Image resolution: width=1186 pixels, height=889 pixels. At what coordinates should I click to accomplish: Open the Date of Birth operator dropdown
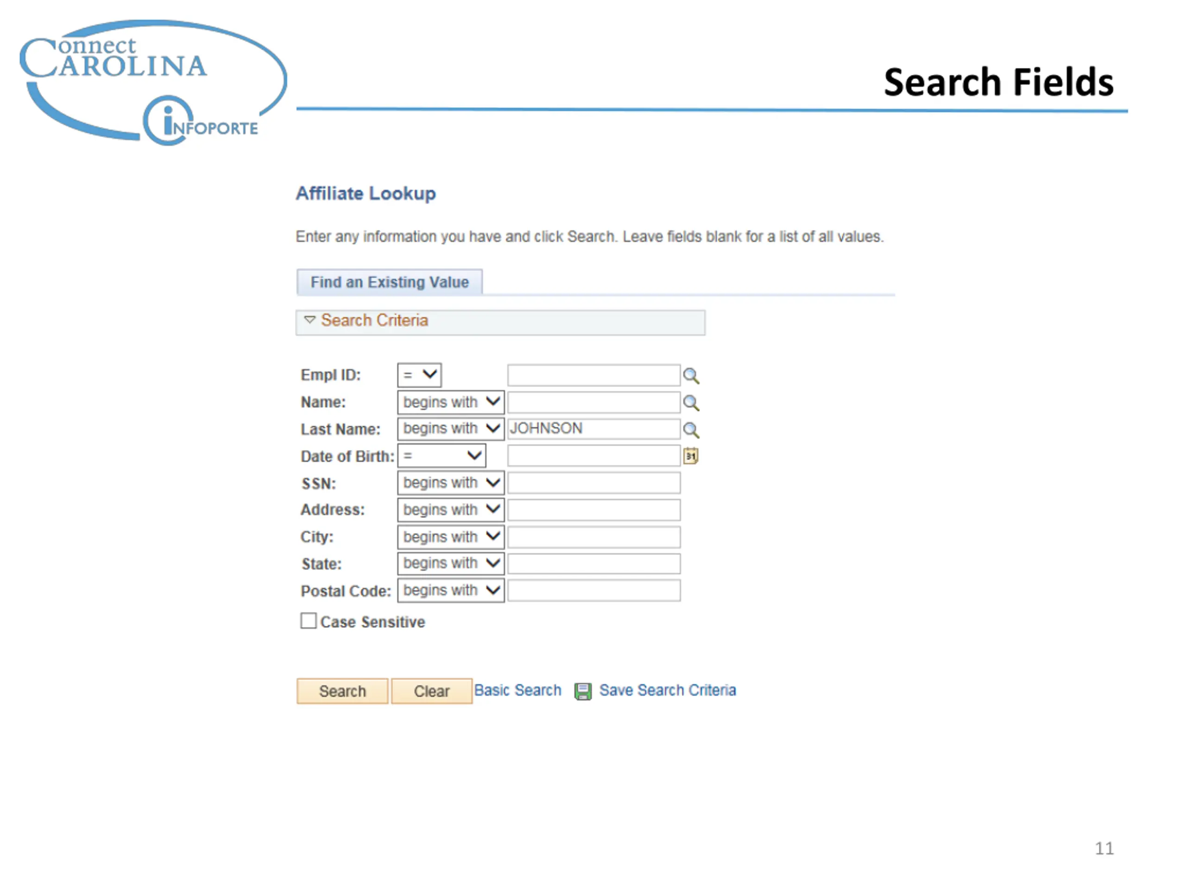point(442,456)
